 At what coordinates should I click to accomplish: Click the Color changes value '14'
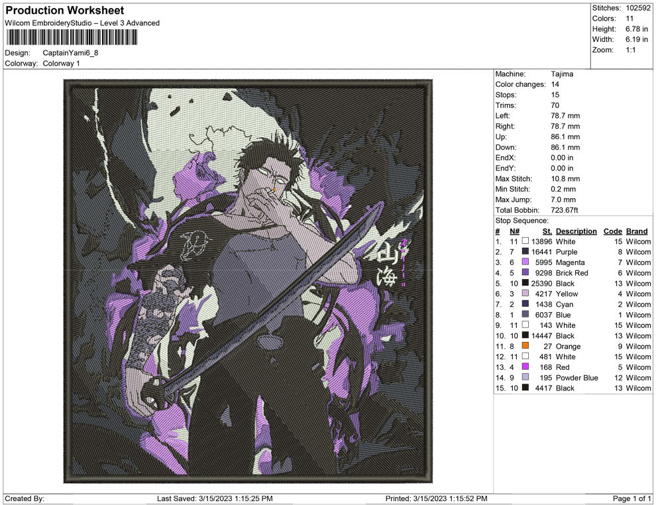pyautogui.click(x=555, y=85)
